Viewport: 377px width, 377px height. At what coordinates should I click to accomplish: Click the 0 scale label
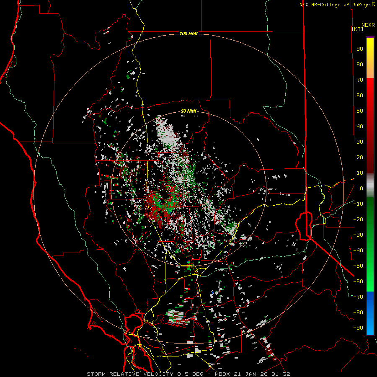click(x=362, y=188)
